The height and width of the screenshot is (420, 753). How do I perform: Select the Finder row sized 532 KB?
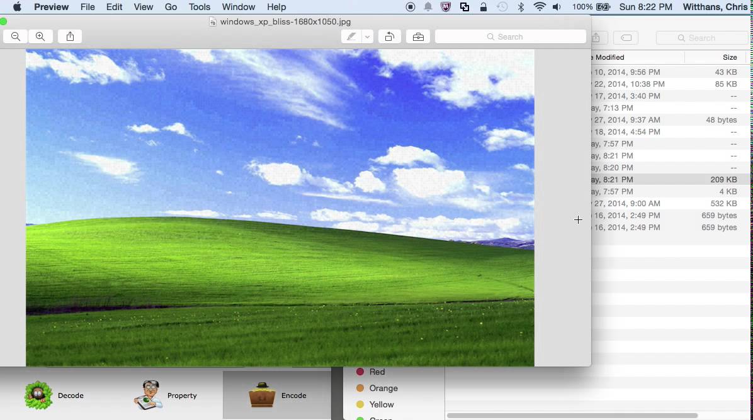[671, 203]
